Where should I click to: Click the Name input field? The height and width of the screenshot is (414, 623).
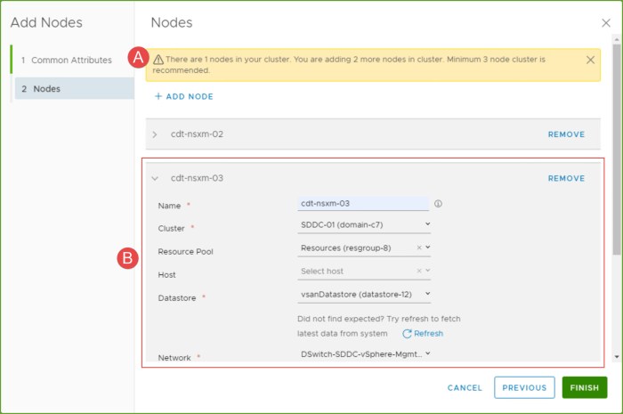click(363, 203)
